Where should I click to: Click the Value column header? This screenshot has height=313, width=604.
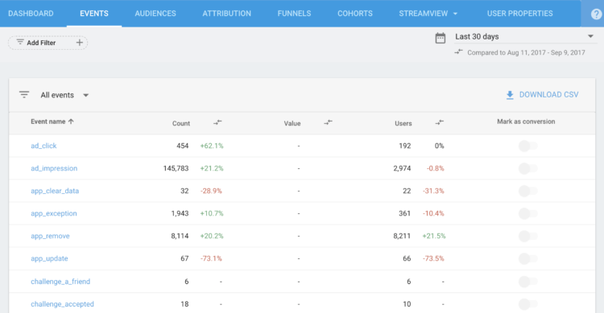292,123
